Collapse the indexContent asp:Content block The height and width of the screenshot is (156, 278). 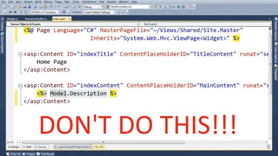point(20,86)
